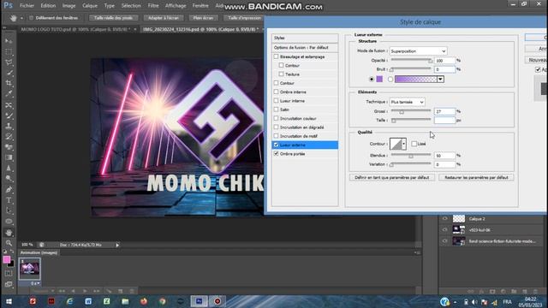
Task: Open File Explorer from the taskbar
Action: point(125,301)
